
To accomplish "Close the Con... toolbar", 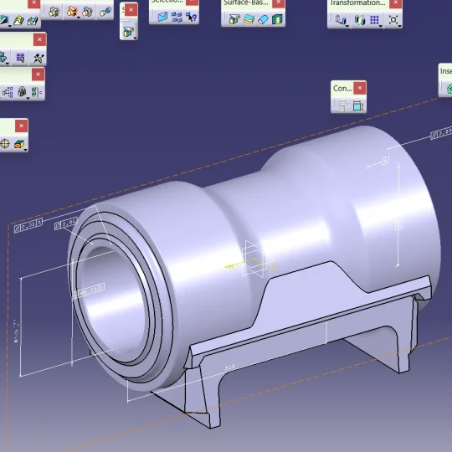I will (x=359, y=88).
